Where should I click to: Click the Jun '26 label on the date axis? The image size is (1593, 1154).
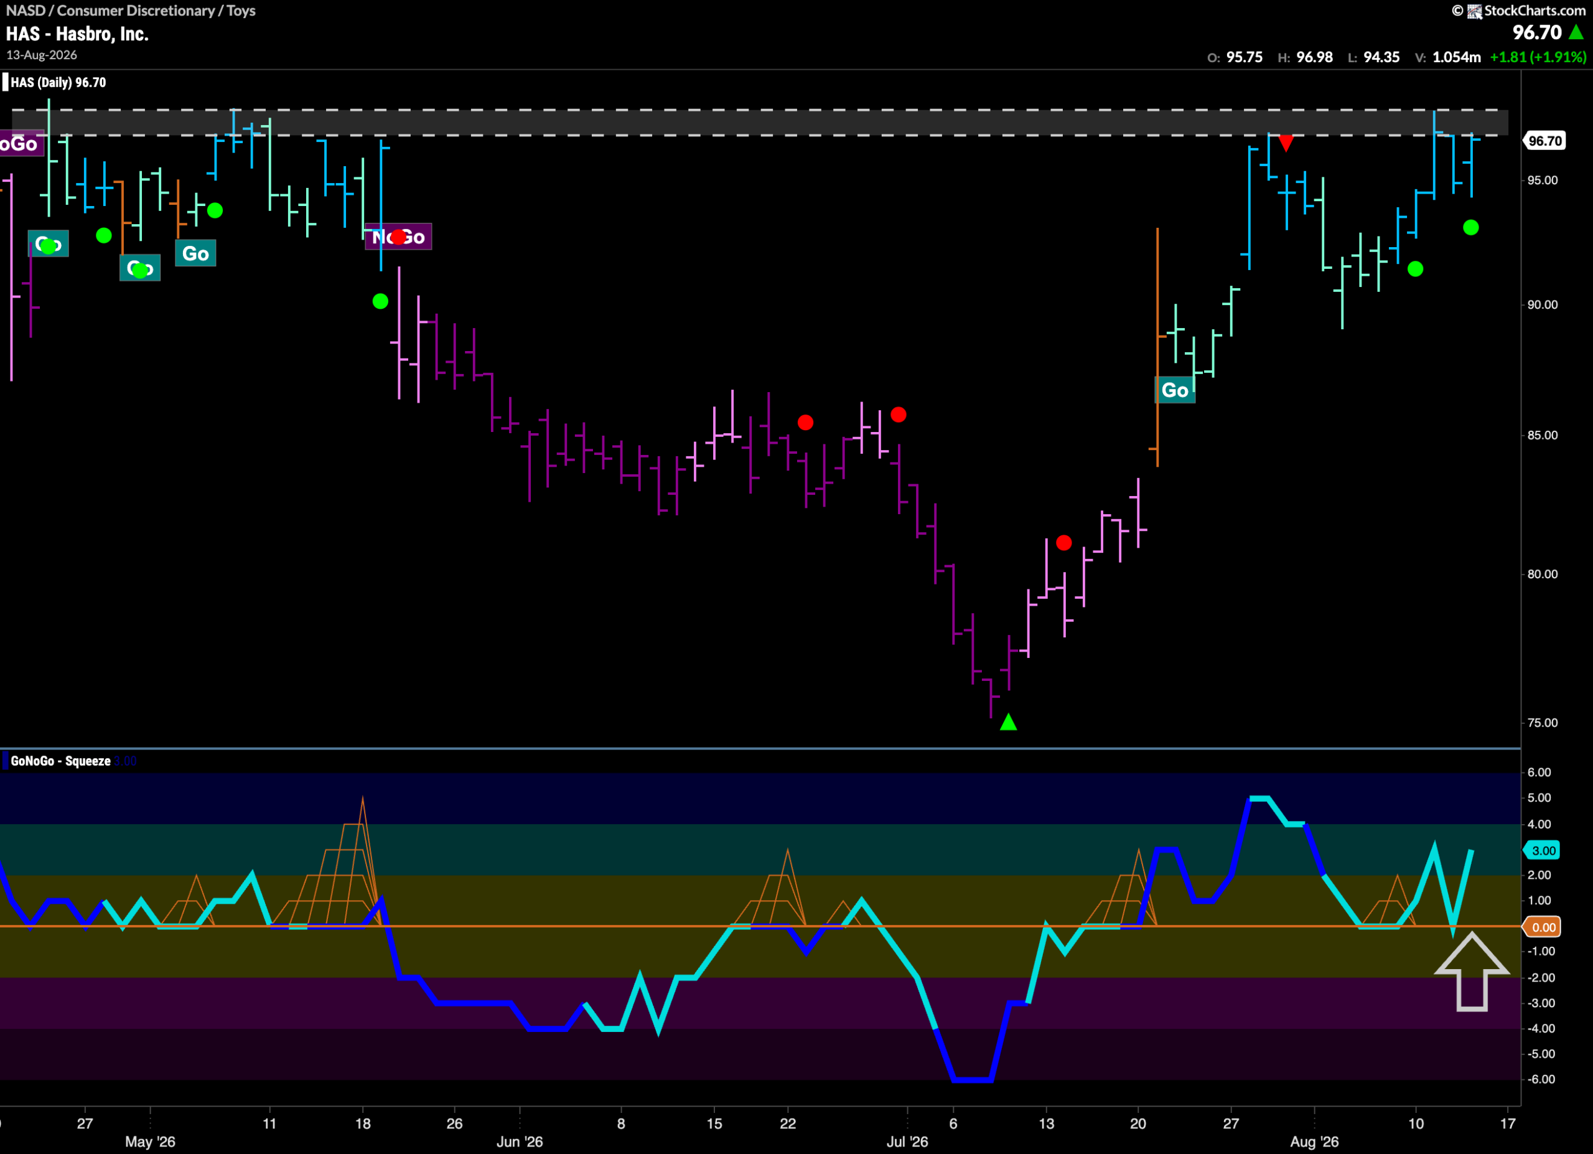[x=520, y=1142]
